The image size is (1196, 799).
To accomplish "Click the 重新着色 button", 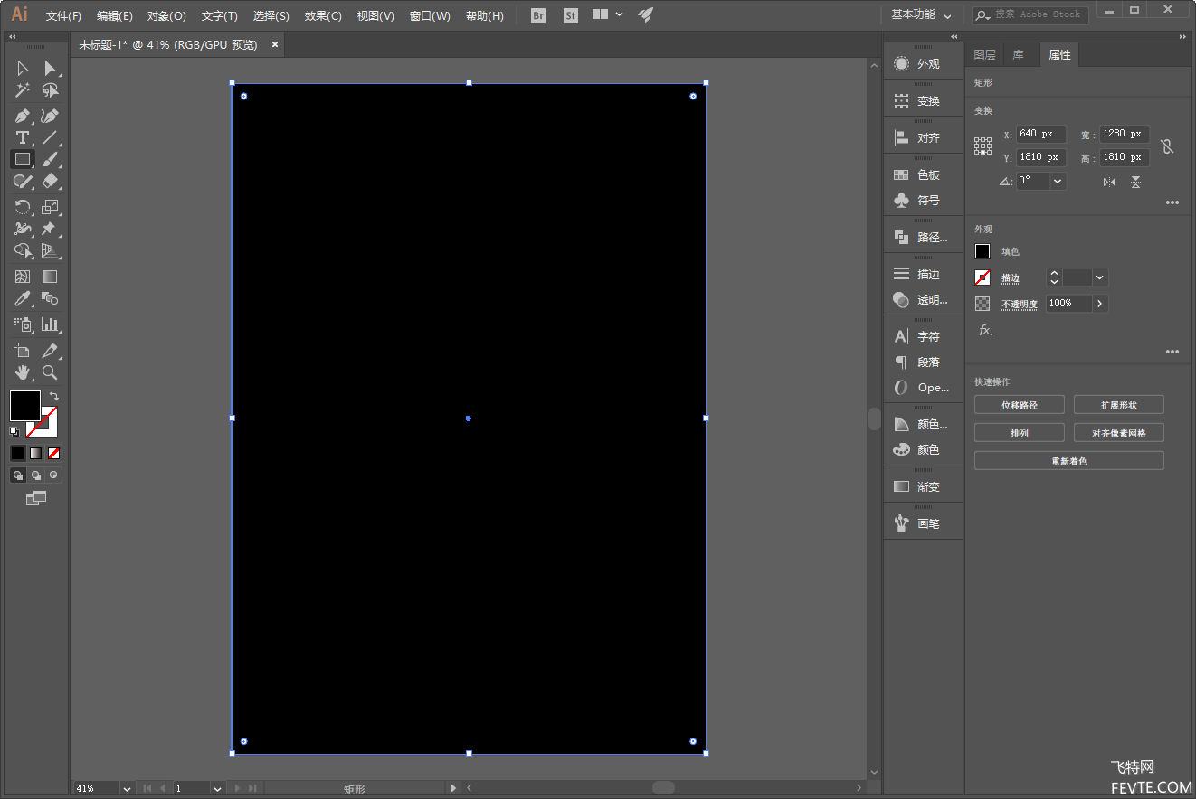I will click(x=1069, y=461).
